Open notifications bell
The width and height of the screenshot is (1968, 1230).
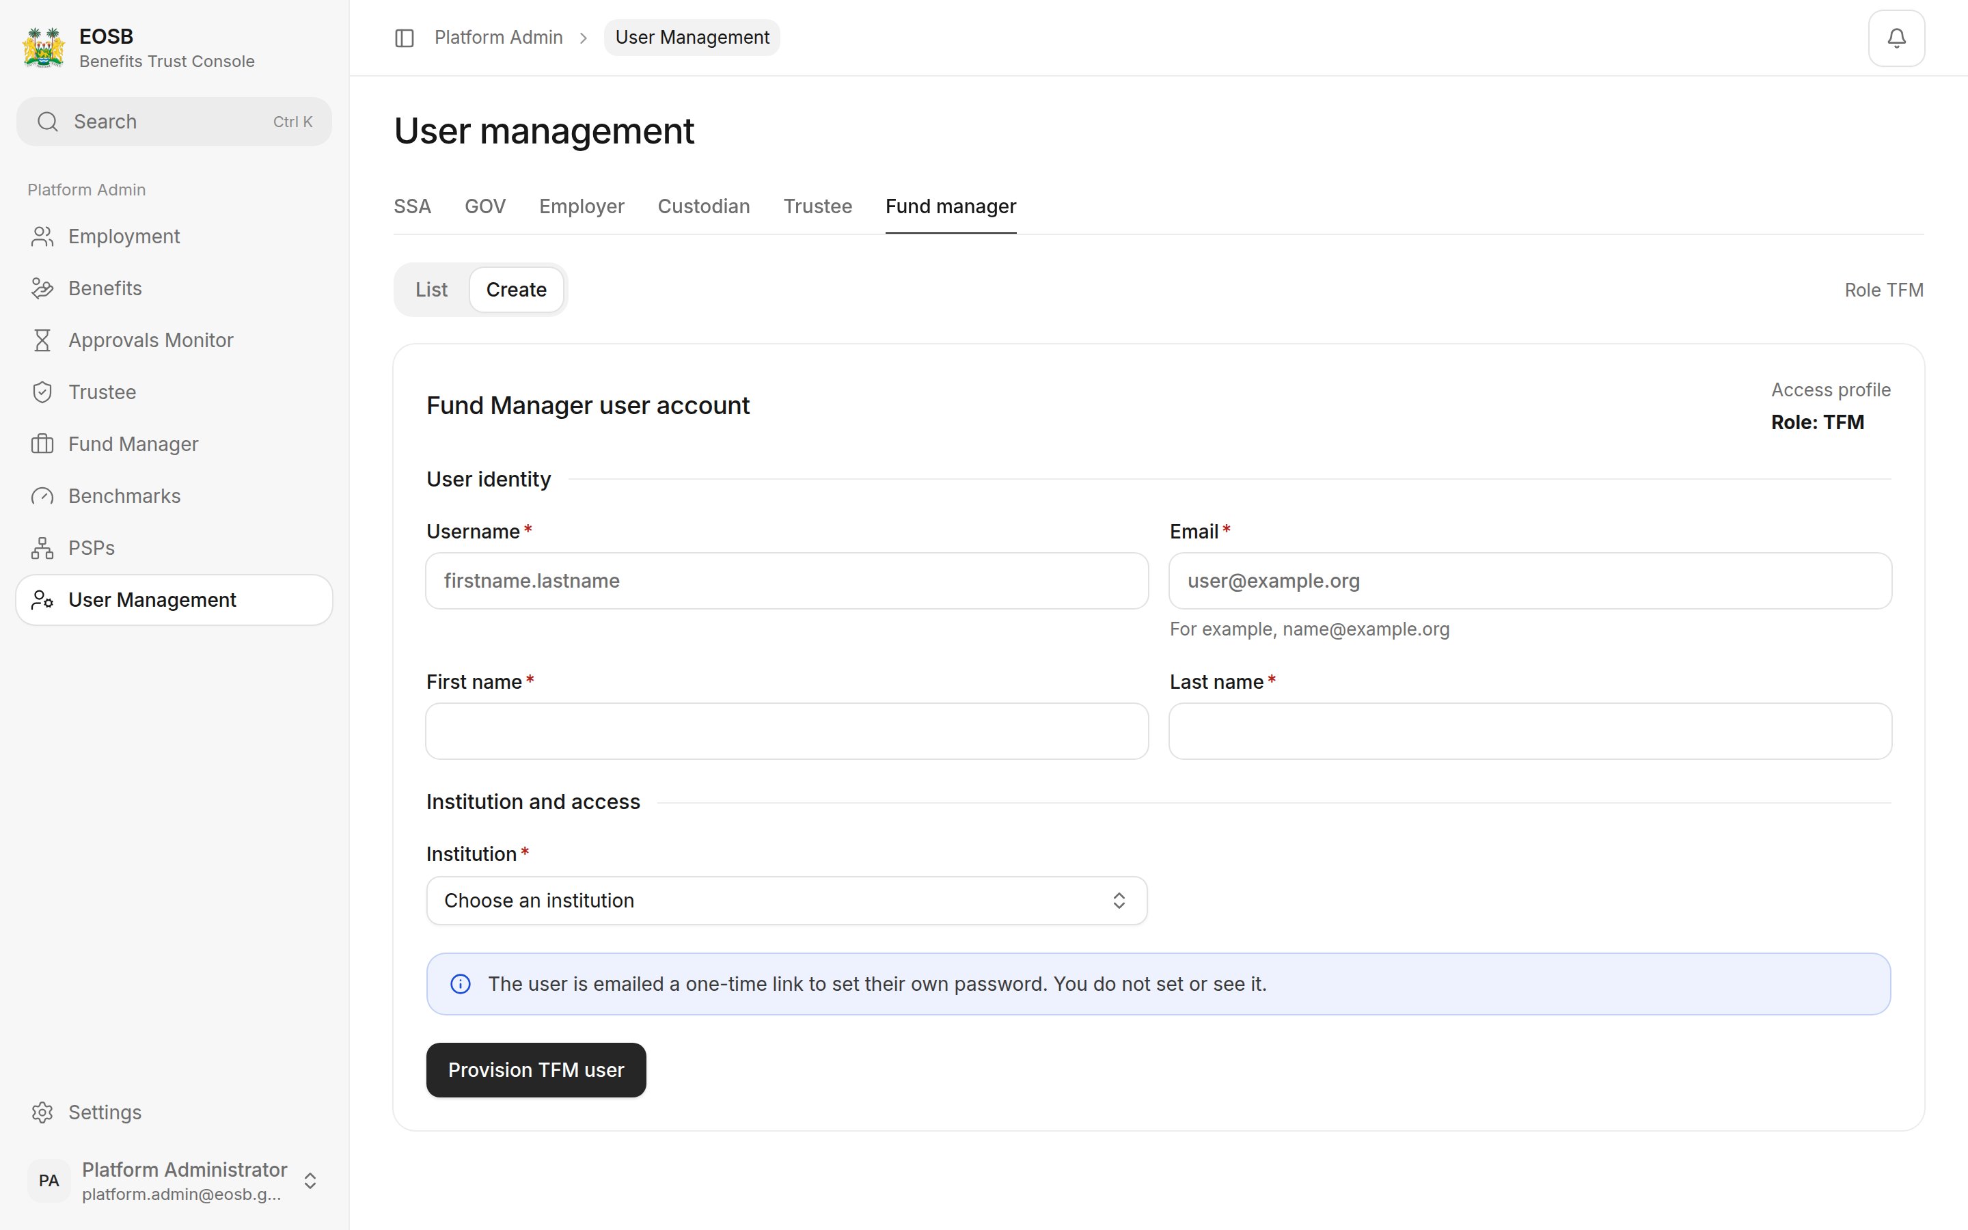click(x=1896, y=38)
